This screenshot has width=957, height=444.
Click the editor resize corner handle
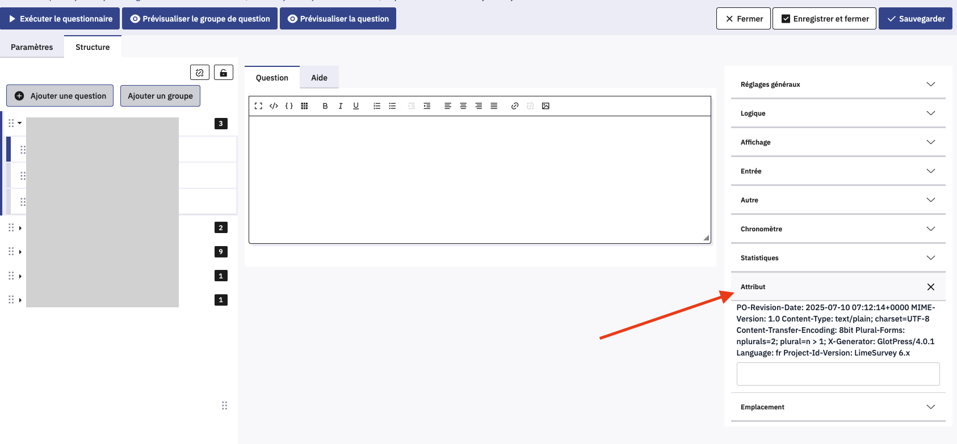(706, 238)
